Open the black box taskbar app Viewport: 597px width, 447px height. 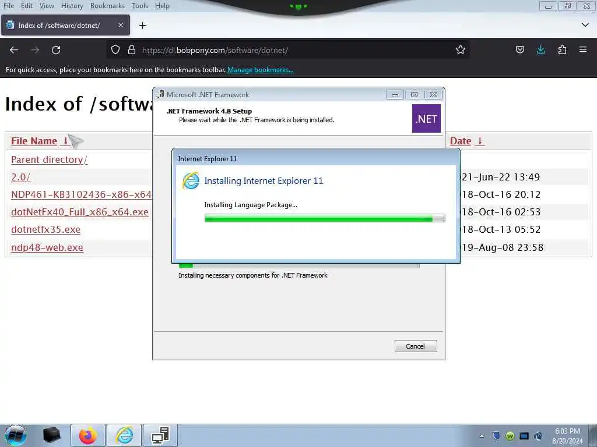click(x=51, y=435)
